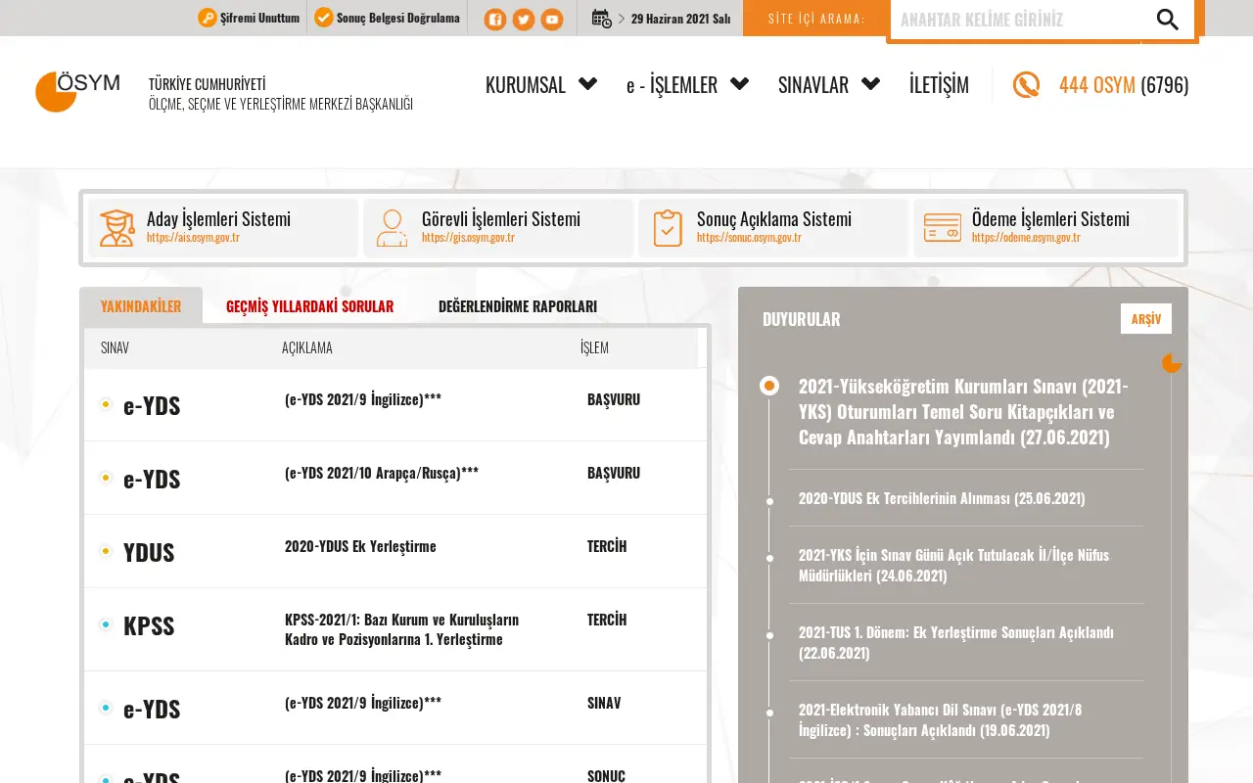
Task: Switch to GEÇMİŞ YILLARDAKİ SORULAR tab
Action: [309, 306]
